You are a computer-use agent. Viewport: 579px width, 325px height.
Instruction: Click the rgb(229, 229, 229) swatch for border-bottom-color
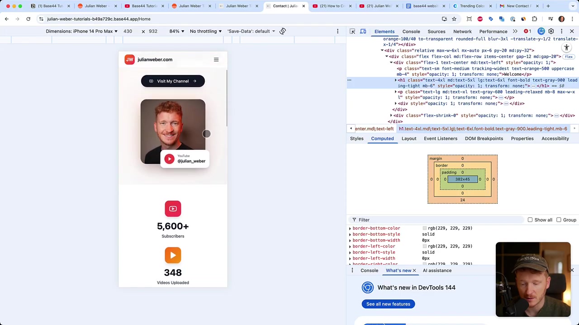425,228
